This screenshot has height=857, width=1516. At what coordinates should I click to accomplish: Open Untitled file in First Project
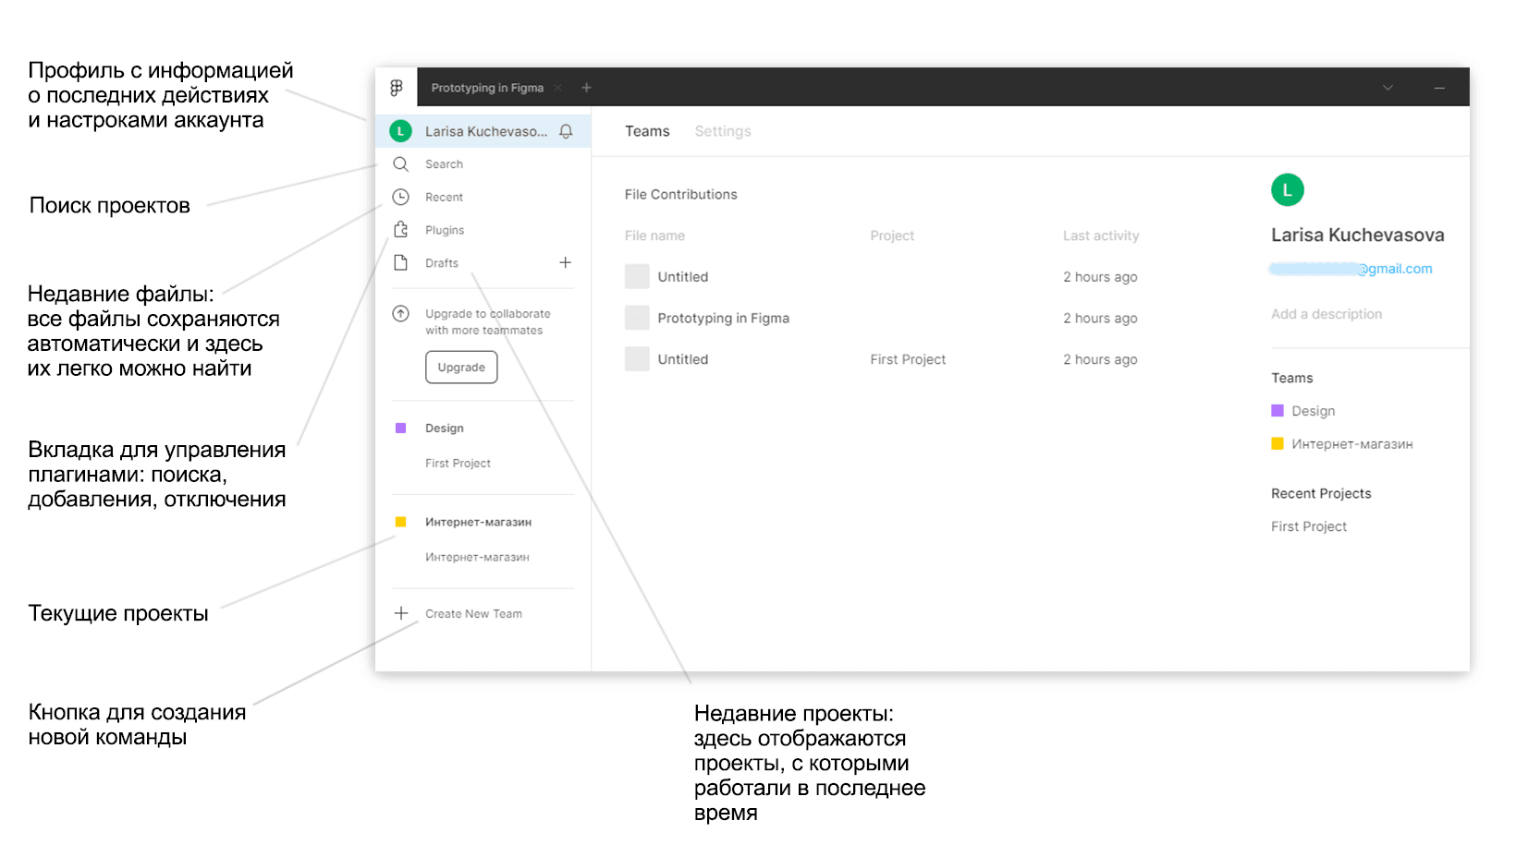coord(881,359)
